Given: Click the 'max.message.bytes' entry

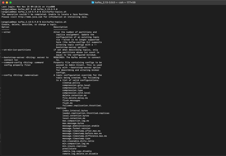Looking at the screenshot, I should coord(73,123).
